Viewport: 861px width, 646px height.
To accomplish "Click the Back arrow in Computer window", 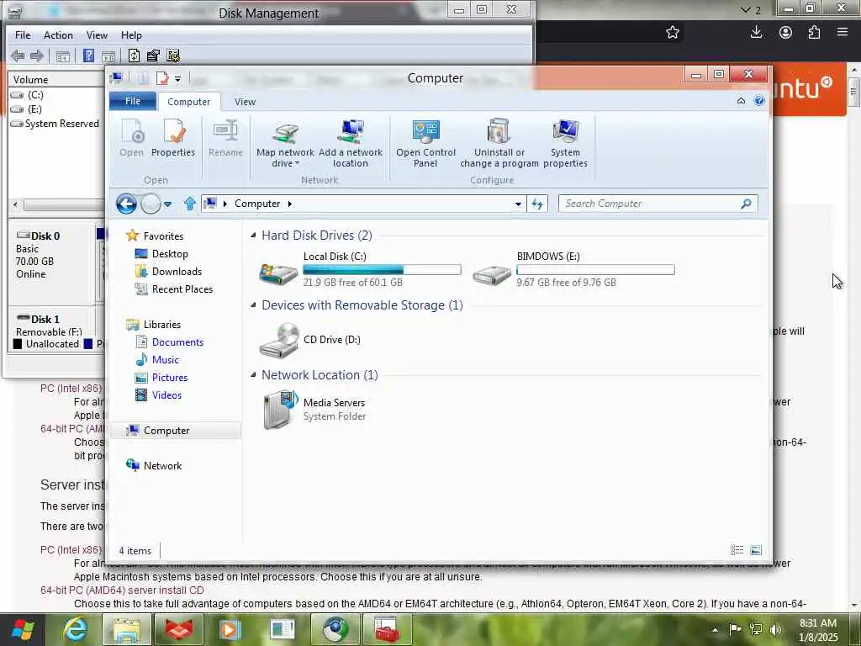I will (x=126, y=204).
